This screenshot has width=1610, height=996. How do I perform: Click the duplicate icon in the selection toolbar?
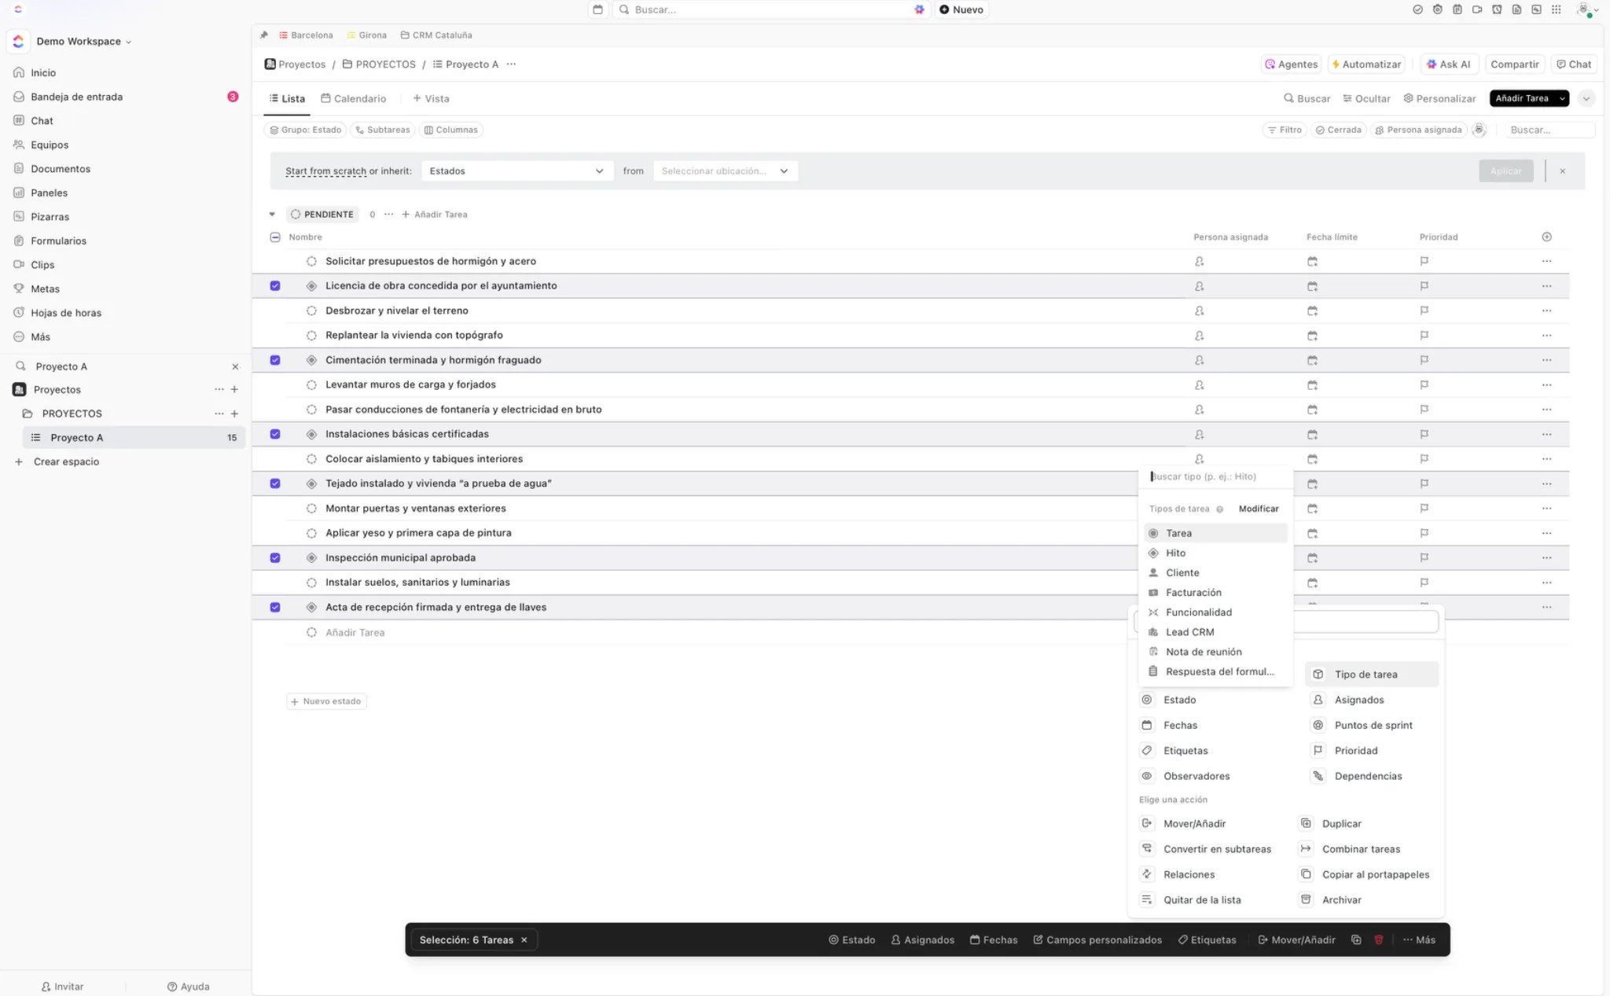point(1356,939)
